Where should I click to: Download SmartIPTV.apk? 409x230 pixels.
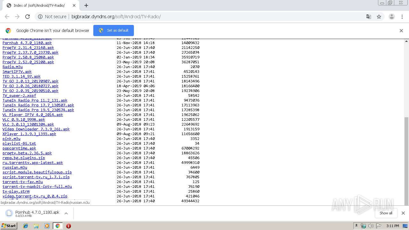tap(17, 72)
